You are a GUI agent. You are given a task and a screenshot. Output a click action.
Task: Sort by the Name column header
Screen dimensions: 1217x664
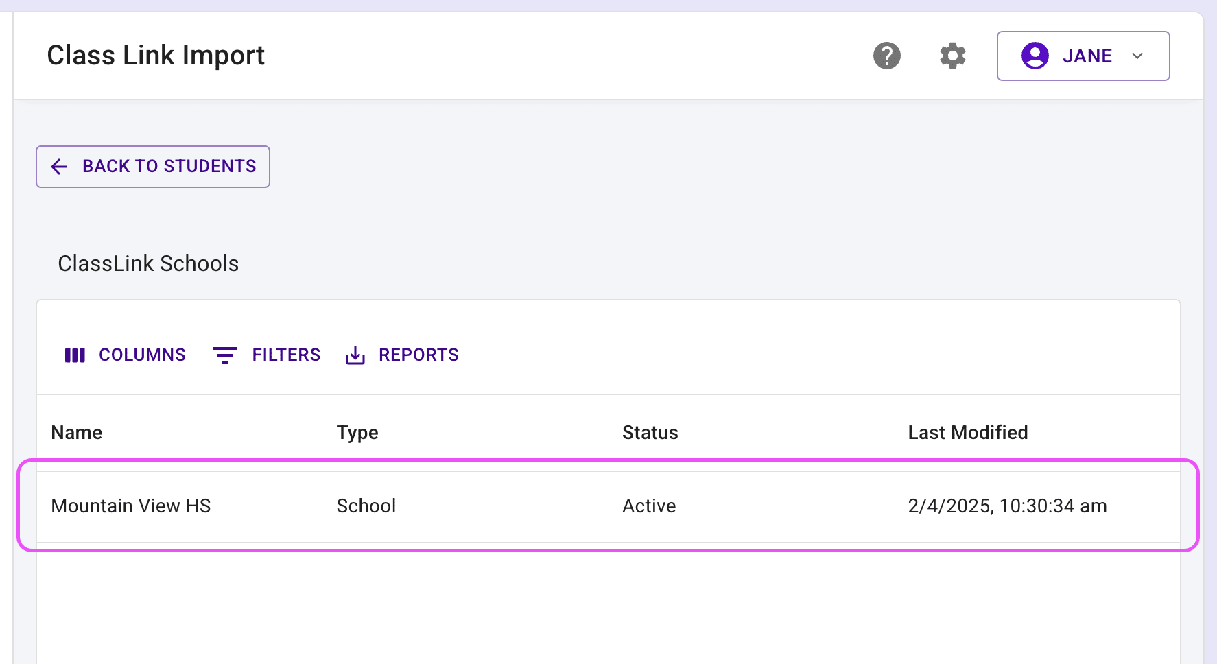click(x=77, y=432)
